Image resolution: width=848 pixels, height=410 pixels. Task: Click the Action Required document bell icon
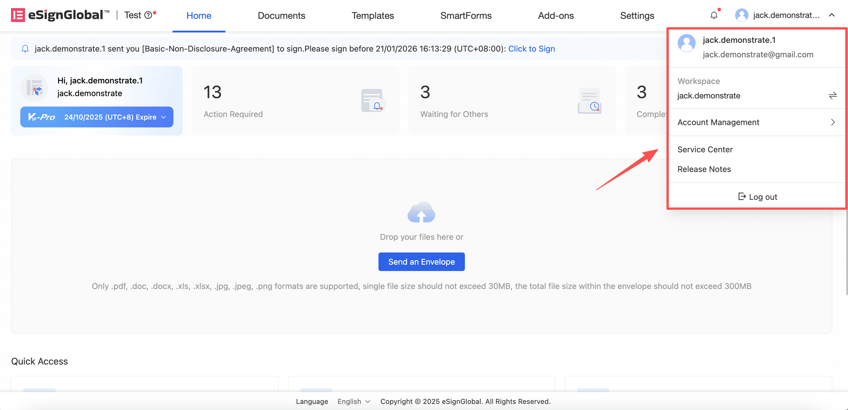tap(373, 100)
